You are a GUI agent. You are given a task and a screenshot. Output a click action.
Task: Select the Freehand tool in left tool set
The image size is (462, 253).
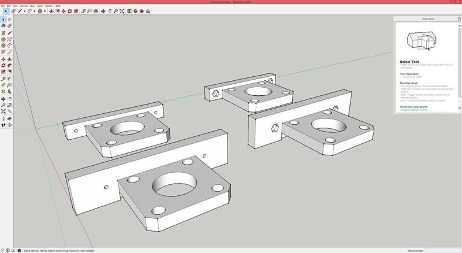[x=9, y=39]
